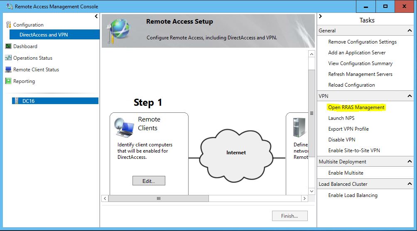Go to Operations Status

(33, 58)
